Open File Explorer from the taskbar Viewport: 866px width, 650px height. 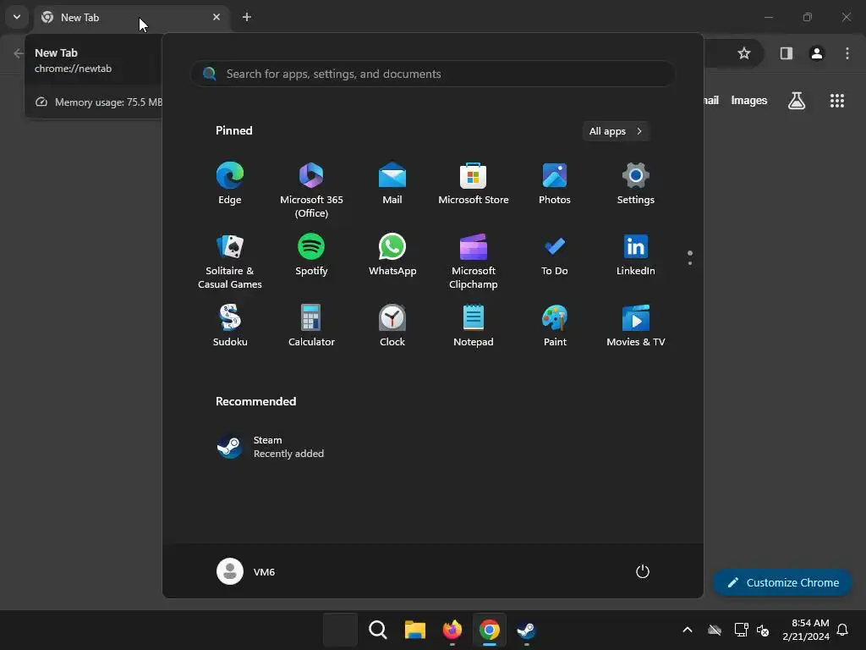pos(414,630)
